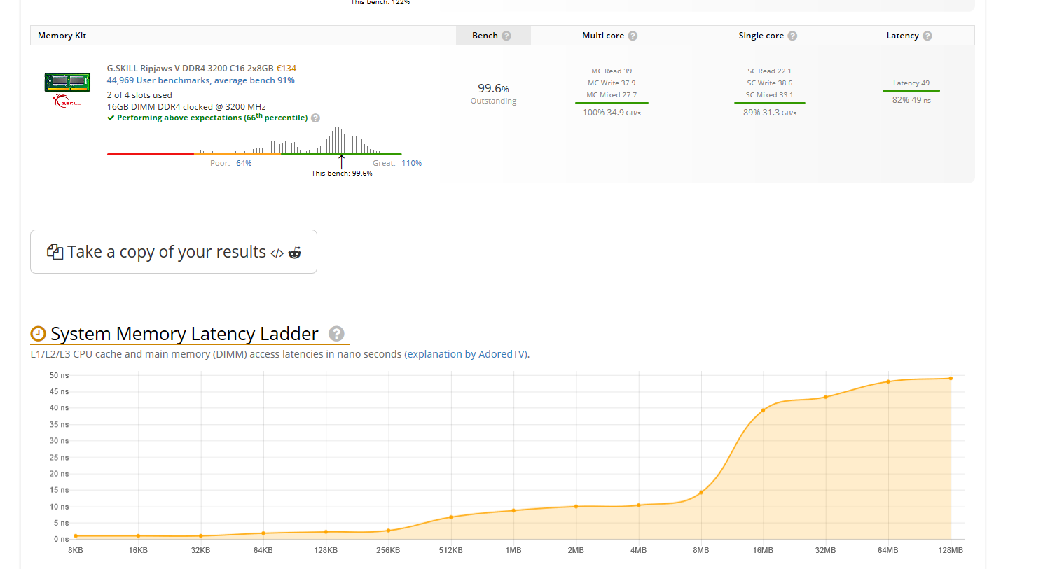Click the 82% 49 ns result
1050x569 pixels.
coord(911,100)
